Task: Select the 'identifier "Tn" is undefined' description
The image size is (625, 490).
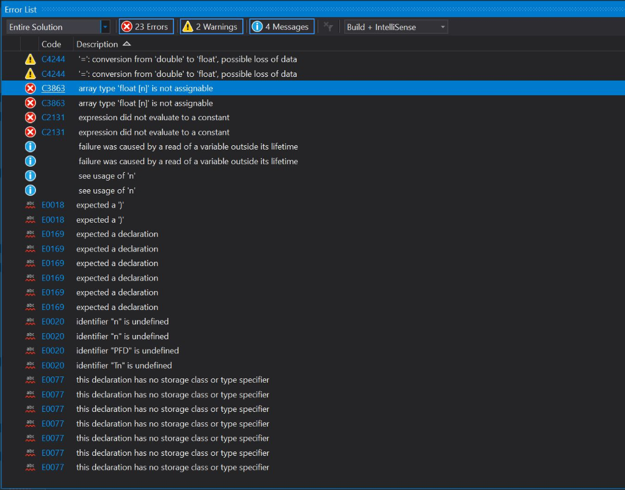Action: tap(124, 366)
